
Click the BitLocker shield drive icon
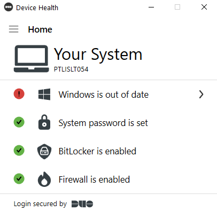point(44,151)
